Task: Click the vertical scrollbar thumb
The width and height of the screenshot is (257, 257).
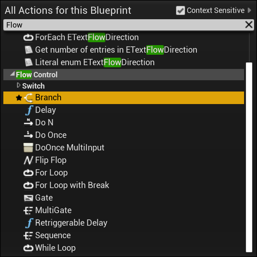Action: click(249, 158)
